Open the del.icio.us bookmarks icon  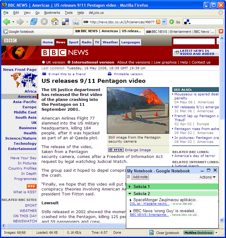click(65, 22)
